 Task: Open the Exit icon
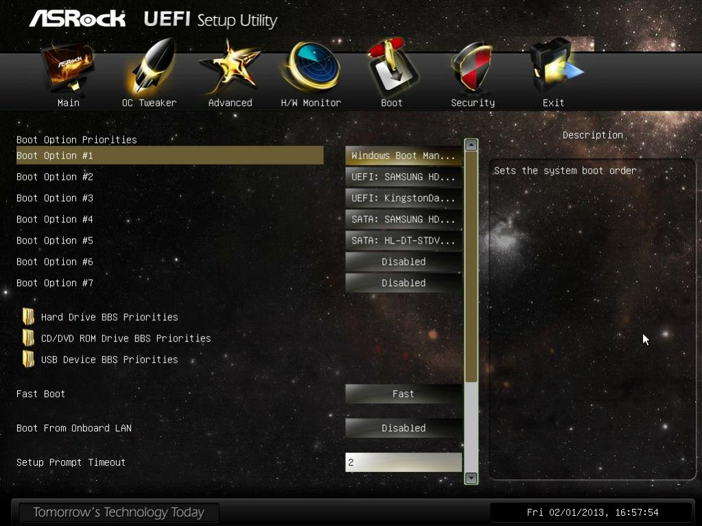pos(554,67)
